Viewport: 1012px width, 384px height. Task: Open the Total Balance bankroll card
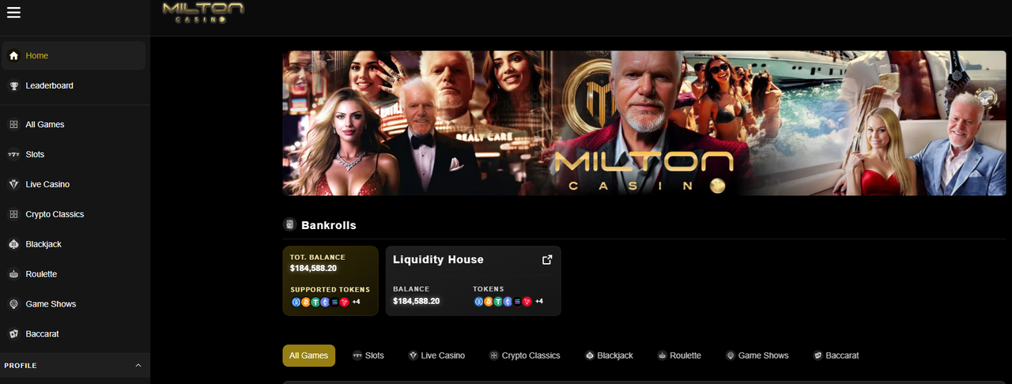click(330, 280)
